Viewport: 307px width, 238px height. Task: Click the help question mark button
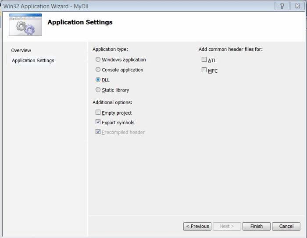coord(281,6)
